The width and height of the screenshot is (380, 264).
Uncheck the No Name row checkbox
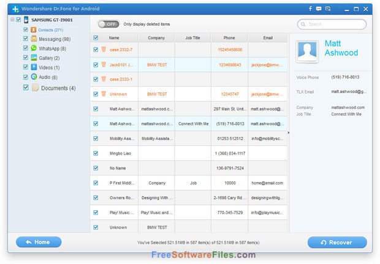click(x=96, y=168)
